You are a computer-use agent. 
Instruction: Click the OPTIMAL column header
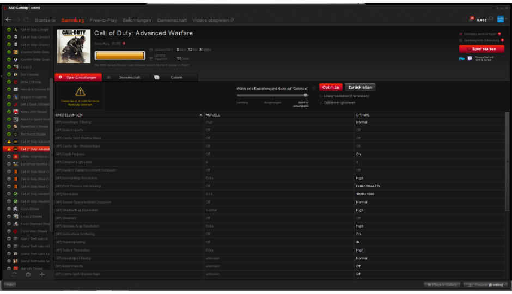363,115
